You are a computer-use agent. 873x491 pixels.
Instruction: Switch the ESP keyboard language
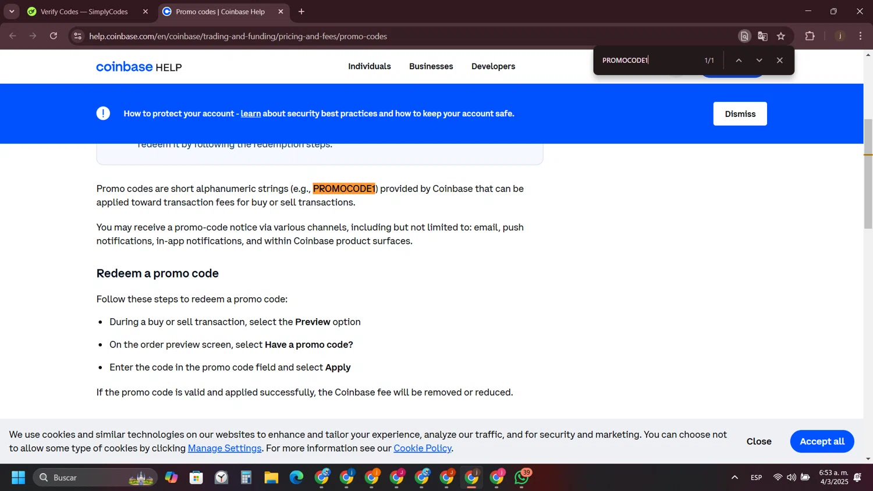(x=756, y=478)
